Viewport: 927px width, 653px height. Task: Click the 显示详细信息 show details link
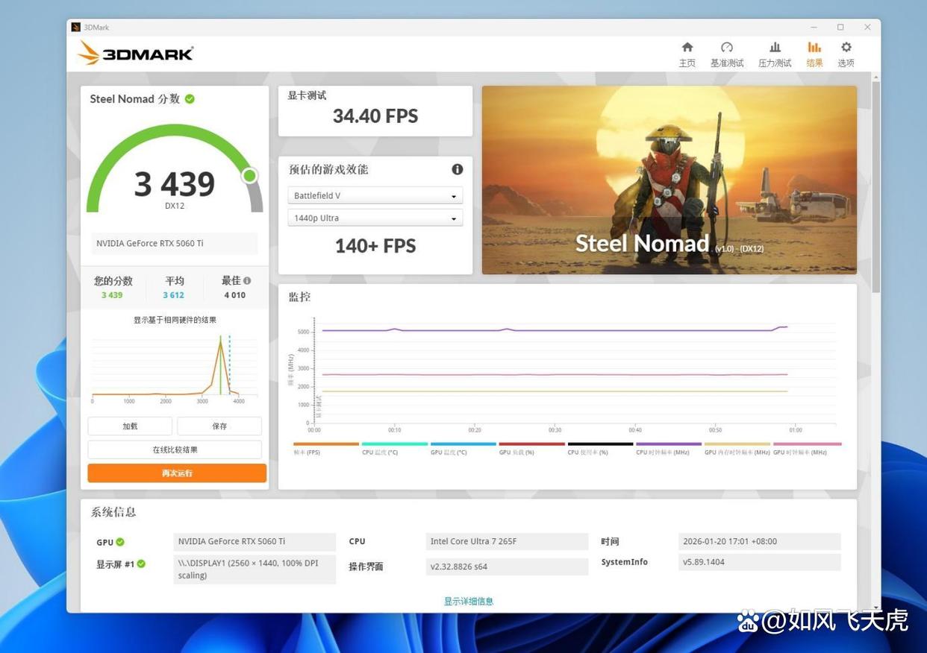[x=469, y=601]
